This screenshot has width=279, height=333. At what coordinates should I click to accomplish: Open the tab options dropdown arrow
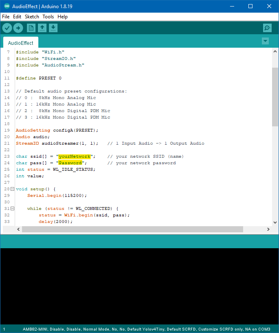(x=266, y=41)
